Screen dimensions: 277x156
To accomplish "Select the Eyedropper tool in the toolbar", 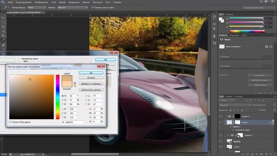I will click(x=3, y=40).
